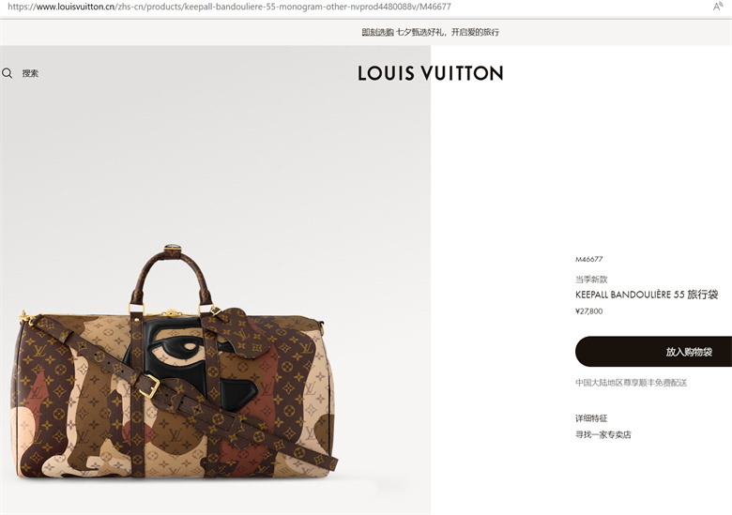Open the 寻找一家专卖店 store finder link
Screen dimensions: 732x515
603,434
